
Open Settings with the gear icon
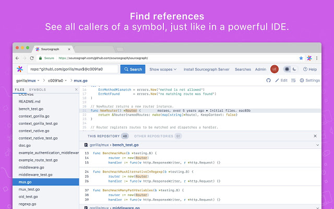click(x=309, y=80)
